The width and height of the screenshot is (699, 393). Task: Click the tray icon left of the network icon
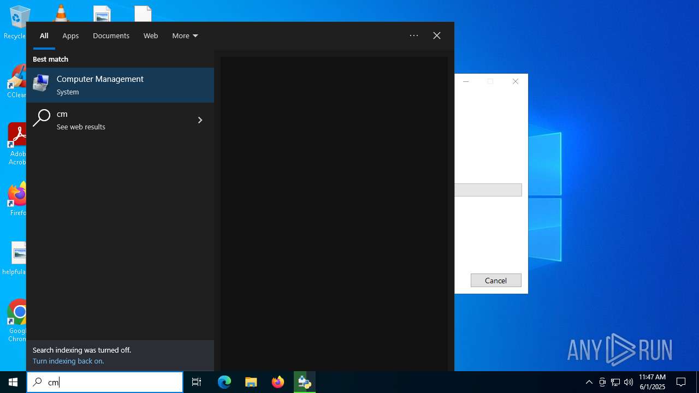(x=602, y=382)
